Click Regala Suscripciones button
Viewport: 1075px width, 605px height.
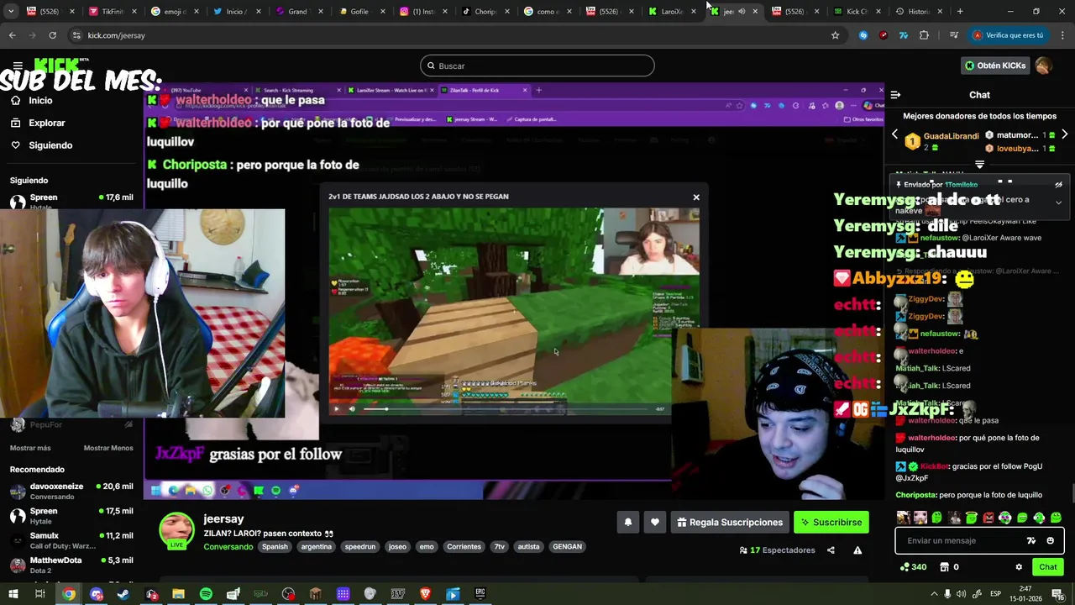click(729, 523)
